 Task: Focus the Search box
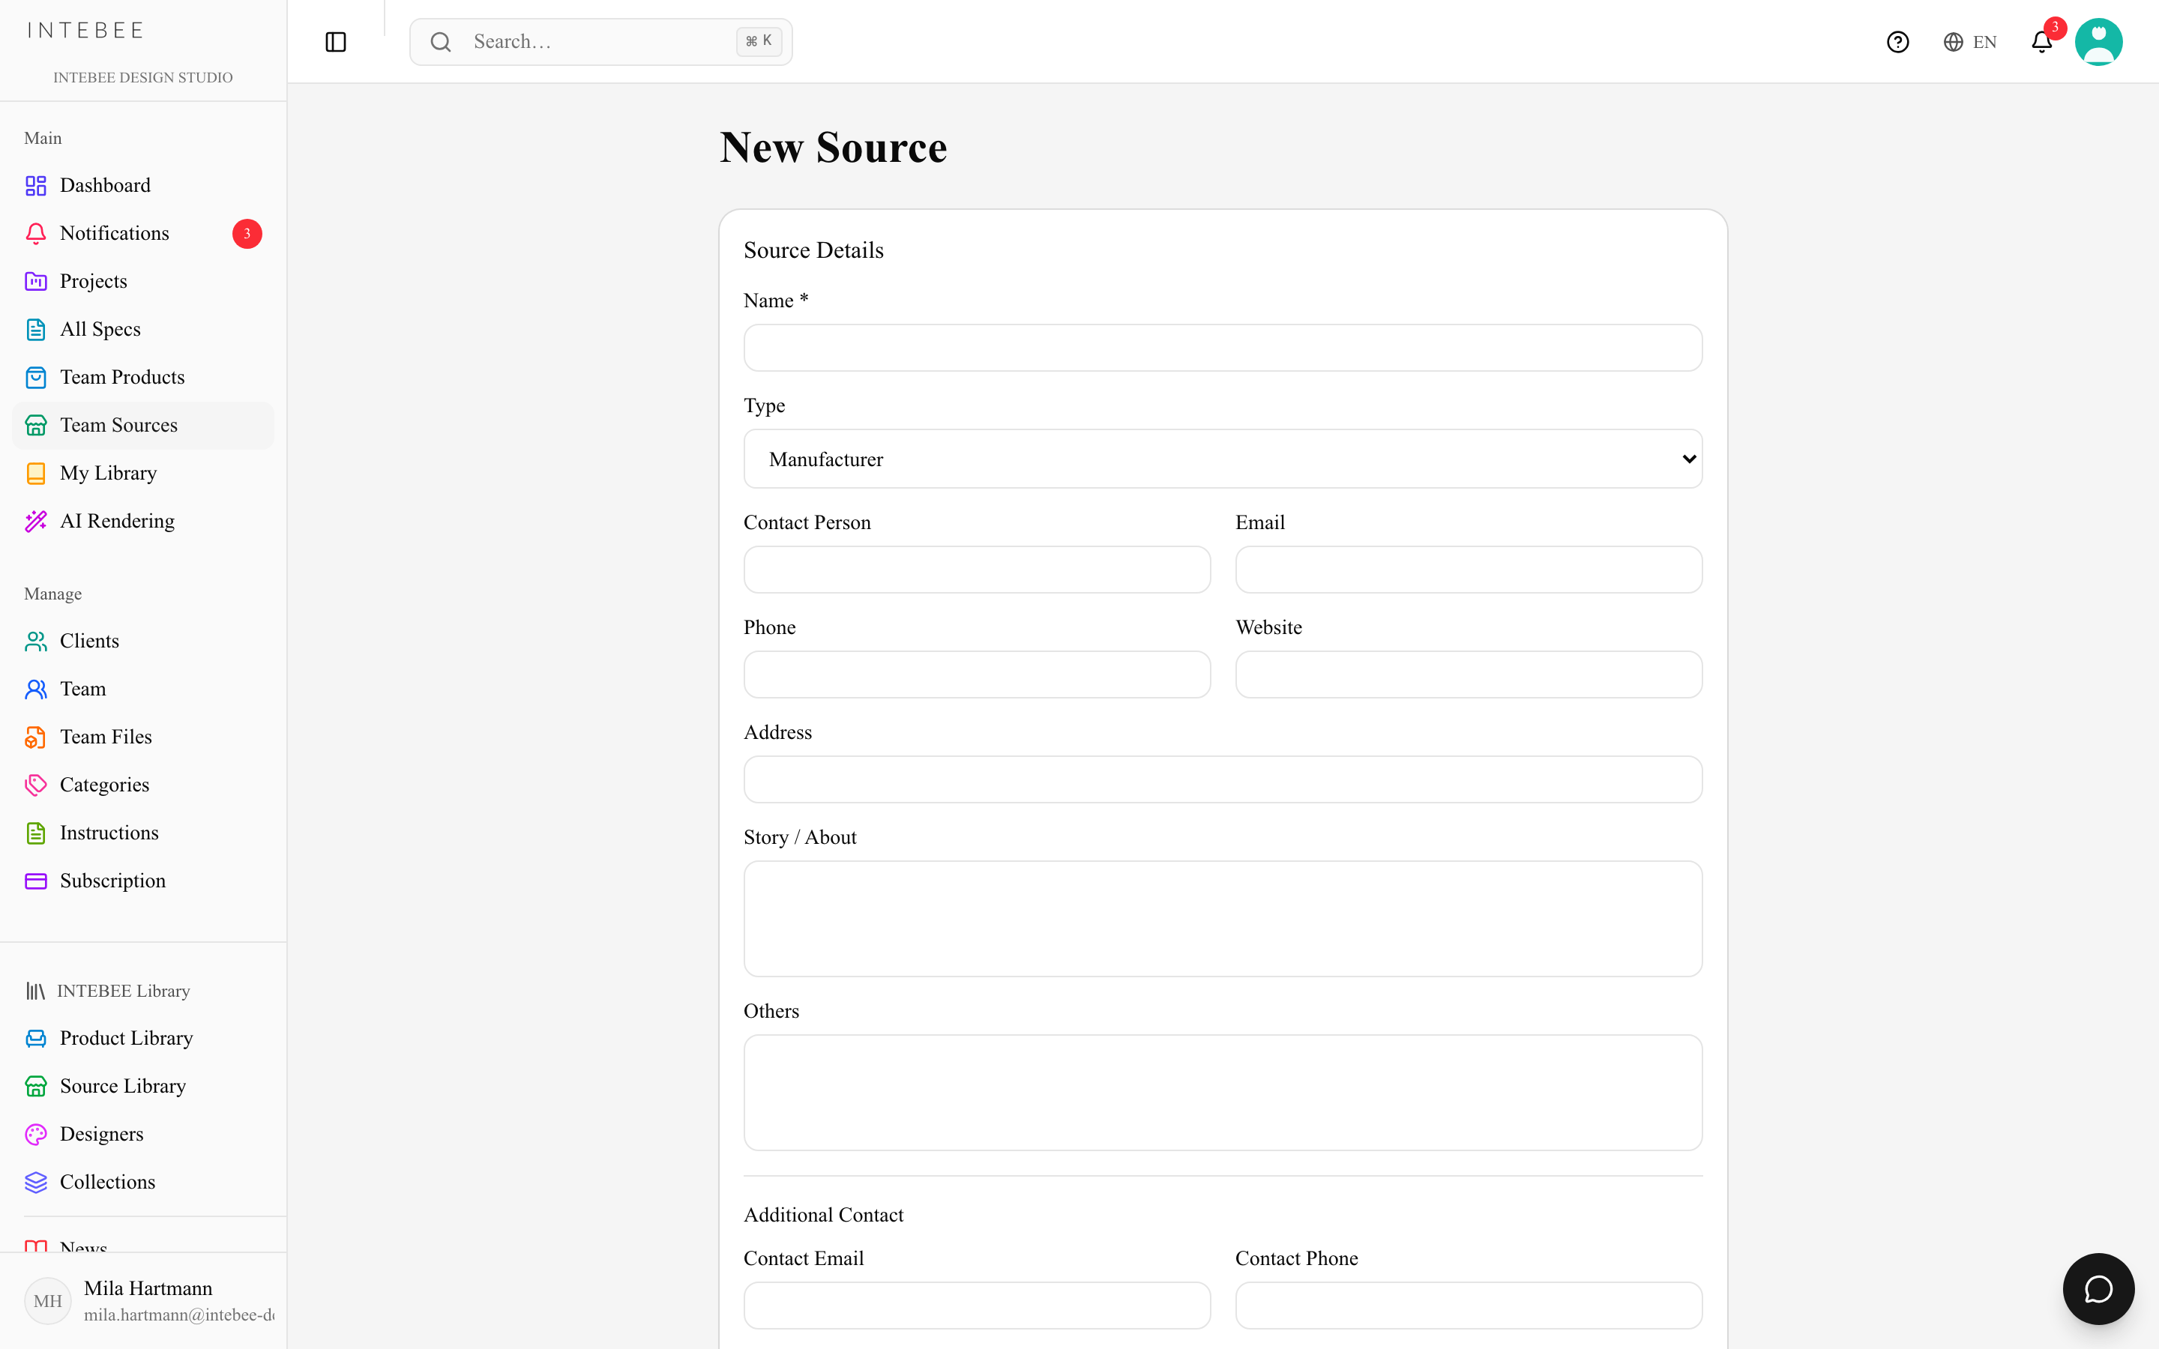coord(600,42)
